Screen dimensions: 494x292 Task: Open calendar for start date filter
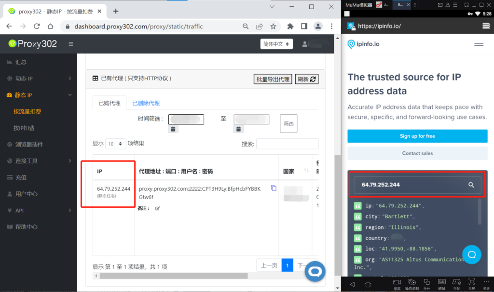tap(173, 129)
